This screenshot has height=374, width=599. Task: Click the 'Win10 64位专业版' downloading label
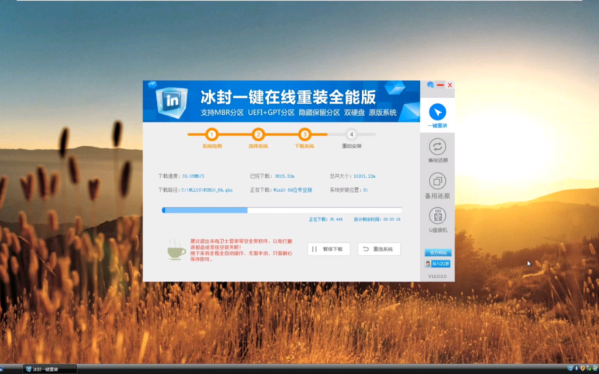pyautogui.click(x=293, y=190)
